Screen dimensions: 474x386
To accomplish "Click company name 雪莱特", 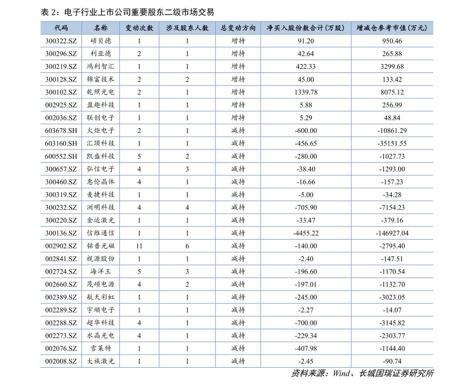I will (x=101, y=348).
